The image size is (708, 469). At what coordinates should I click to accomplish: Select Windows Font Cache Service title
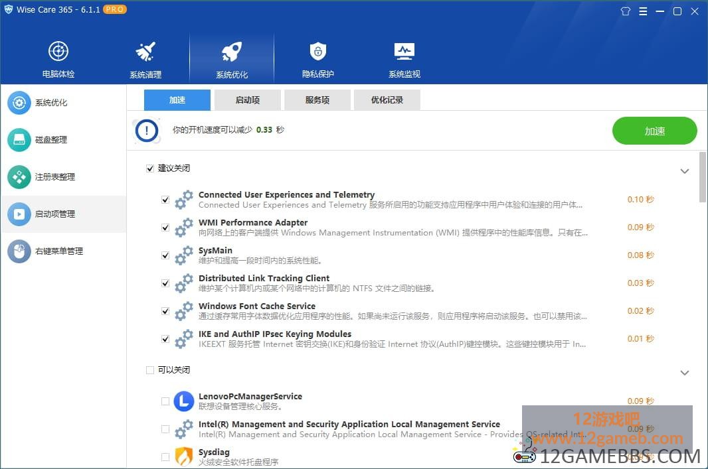tap(257, 306)
